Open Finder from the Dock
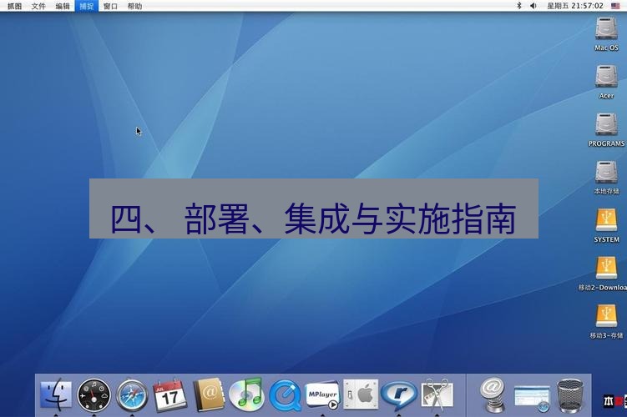627x417 pixels. [56, 395]
